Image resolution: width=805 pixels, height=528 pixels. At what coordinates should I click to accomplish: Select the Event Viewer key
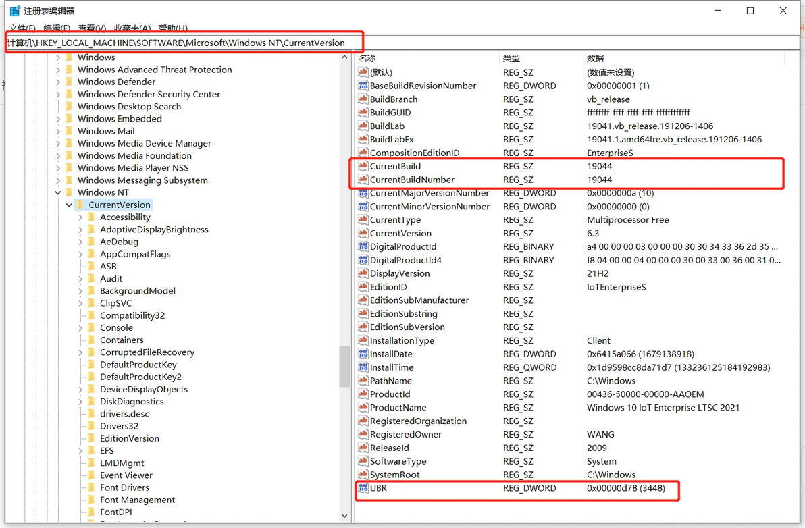coord(126,475)
